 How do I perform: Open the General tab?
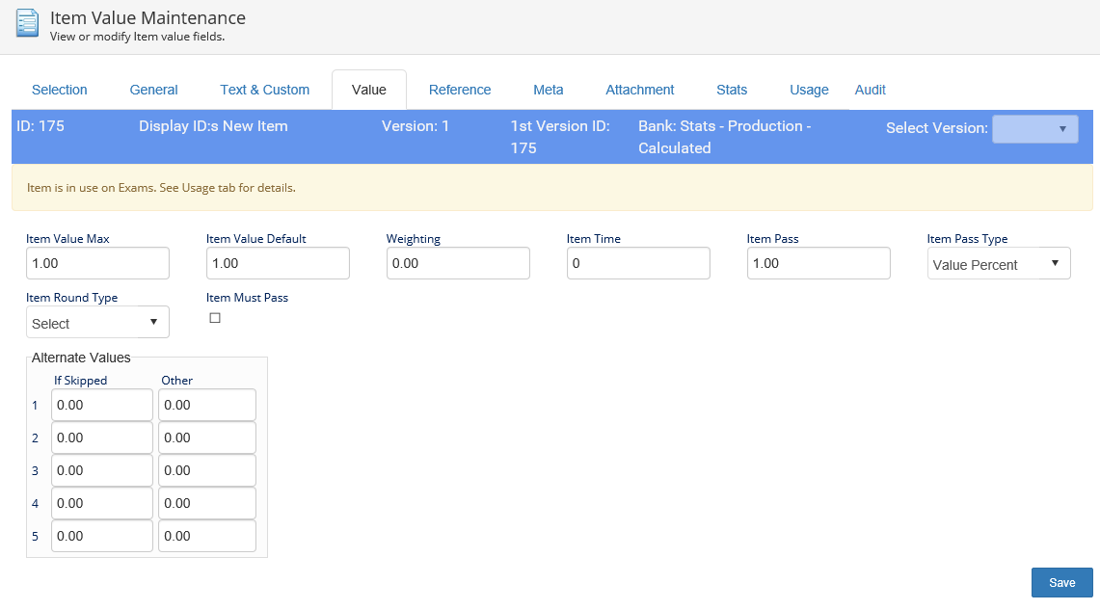(x=153, y=90)
